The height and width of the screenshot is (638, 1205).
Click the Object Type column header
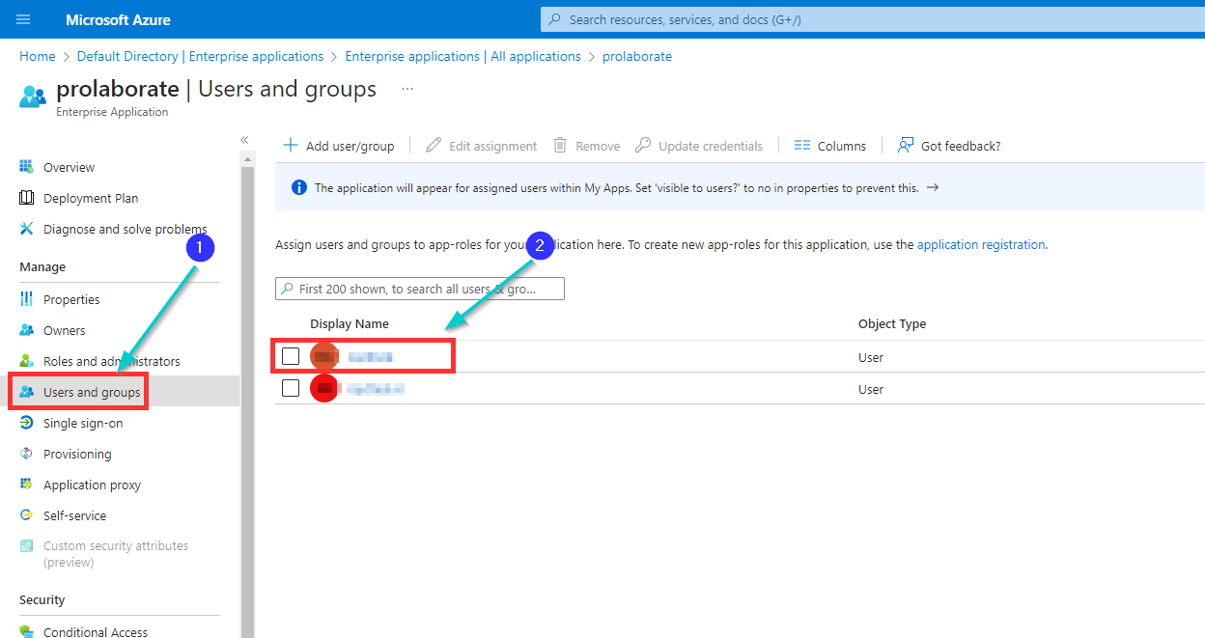[892, 324]
